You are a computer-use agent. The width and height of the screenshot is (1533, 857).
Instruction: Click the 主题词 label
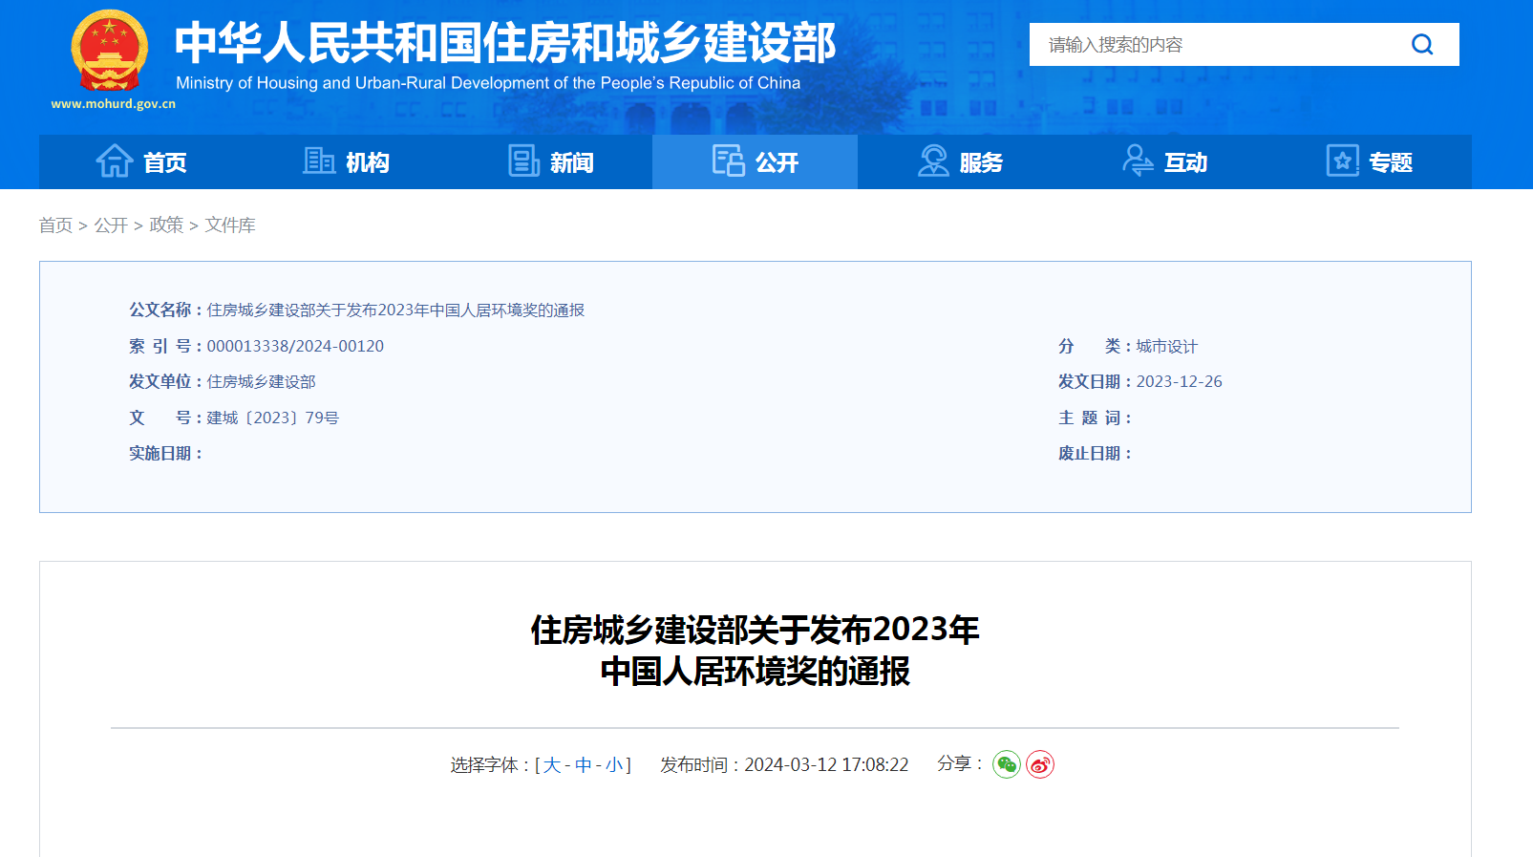coord(1095,418)
